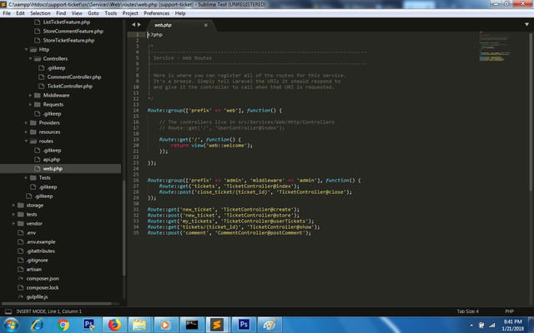Expand the resources folder
534x333 pixels.
pos(26,132)
